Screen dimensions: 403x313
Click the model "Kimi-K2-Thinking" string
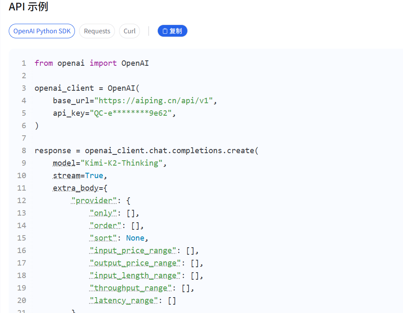coord(122,163)
